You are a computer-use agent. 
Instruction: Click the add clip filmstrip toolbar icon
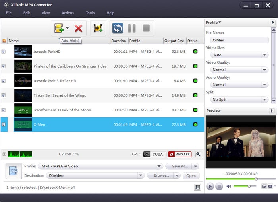[98, 28]
